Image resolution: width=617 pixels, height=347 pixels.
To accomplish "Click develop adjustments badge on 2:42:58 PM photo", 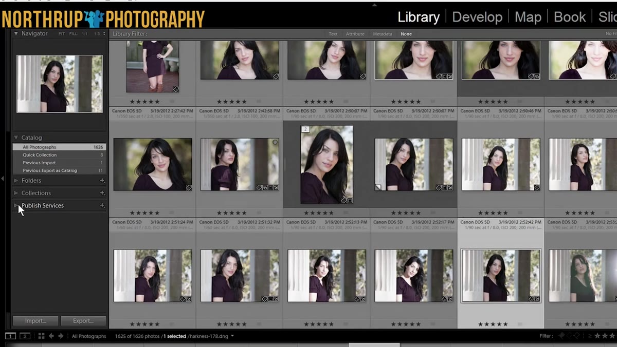I will 276,188.
